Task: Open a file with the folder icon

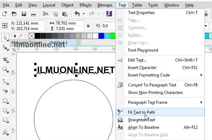Action: point(14,14)
